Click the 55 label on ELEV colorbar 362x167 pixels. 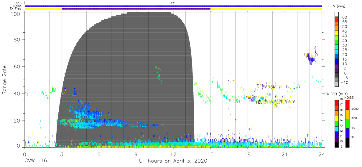click(x=344, y=22)
